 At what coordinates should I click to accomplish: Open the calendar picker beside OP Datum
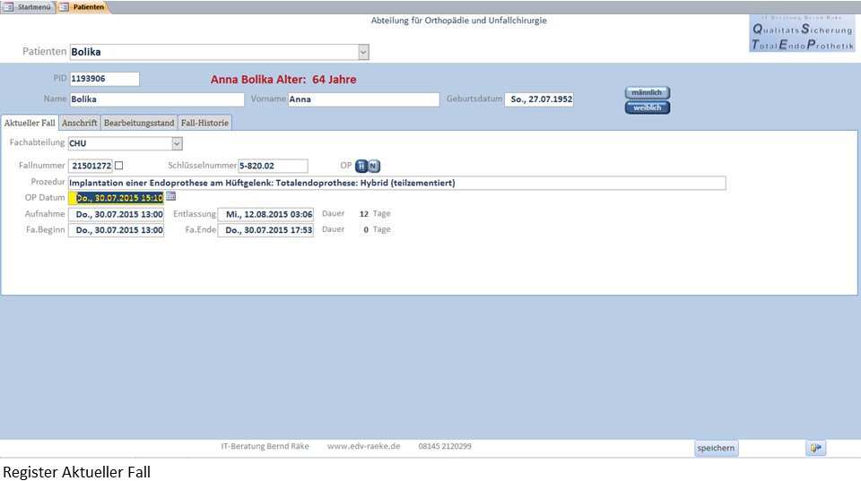[170, 196]
